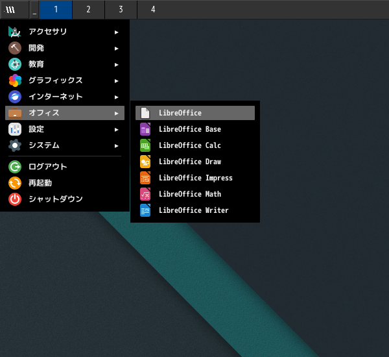Click the main menu button in panel
Screen dimensions: 389x357
point(10,10)
